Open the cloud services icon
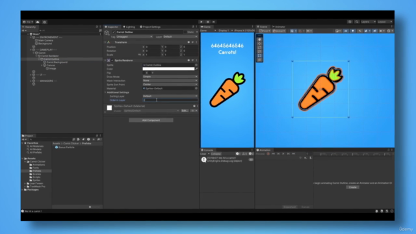Viewport: 416px width, 234px height. (38, 22)
